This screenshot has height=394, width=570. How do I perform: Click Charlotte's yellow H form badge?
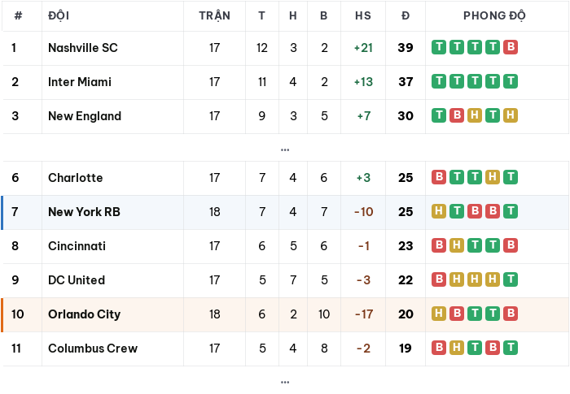click(x=493, y=177)
